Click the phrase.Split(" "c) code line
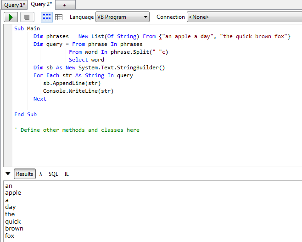302x242 pixels. point(118,52)
